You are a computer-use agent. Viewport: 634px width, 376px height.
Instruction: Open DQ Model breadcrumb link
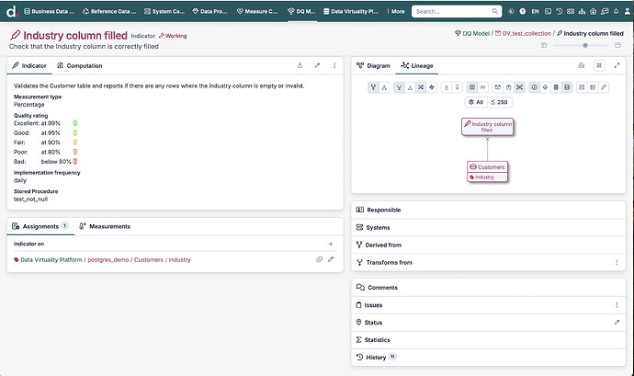point(472,34)
